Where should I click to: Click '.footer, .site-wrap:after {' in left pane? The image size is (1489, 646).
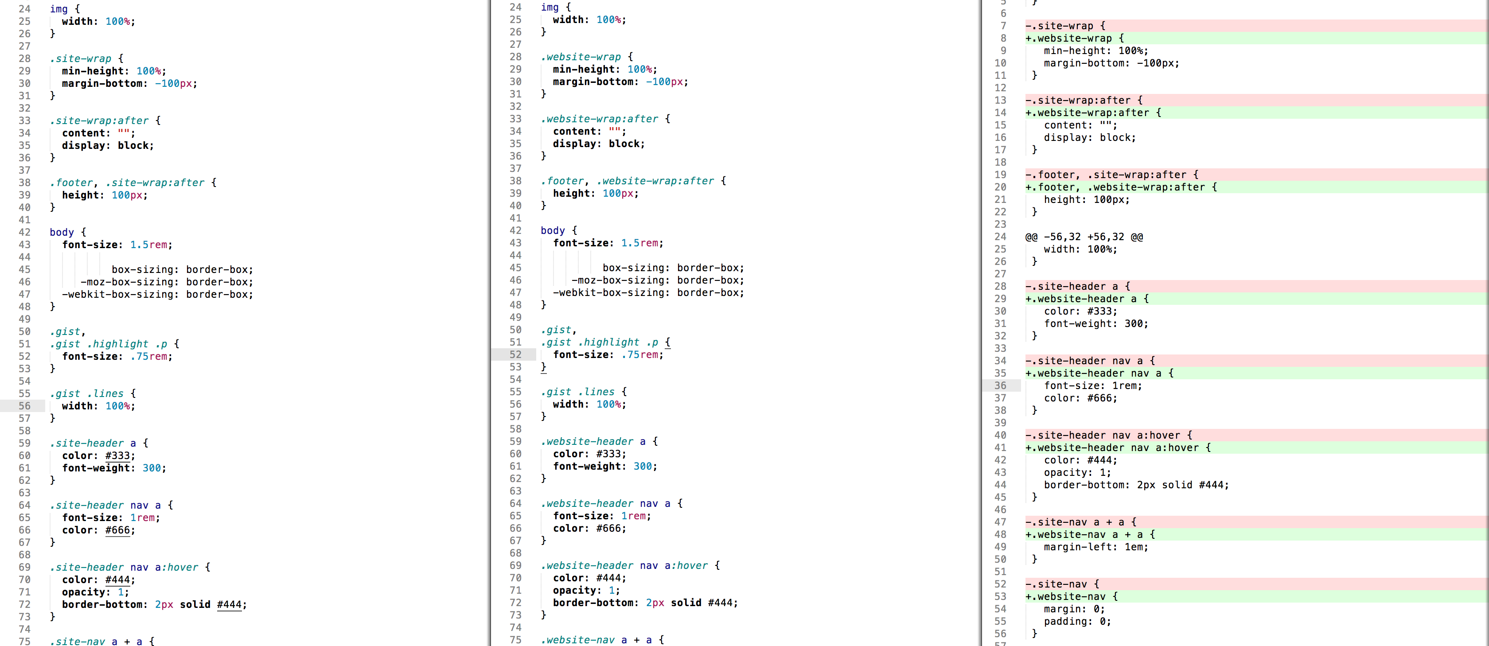pos(133,183)
